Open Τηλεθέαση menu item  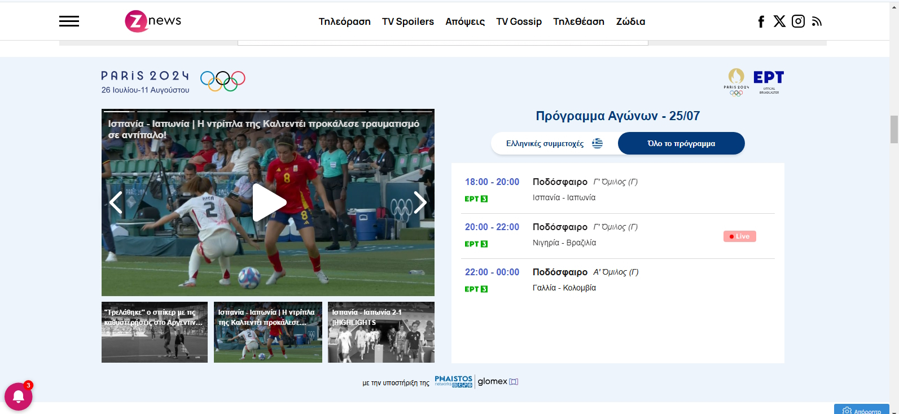point(579,21)
